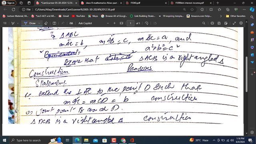Close the f1040.pdf tab
Screen dimensions: 256x144
(166, 3)
